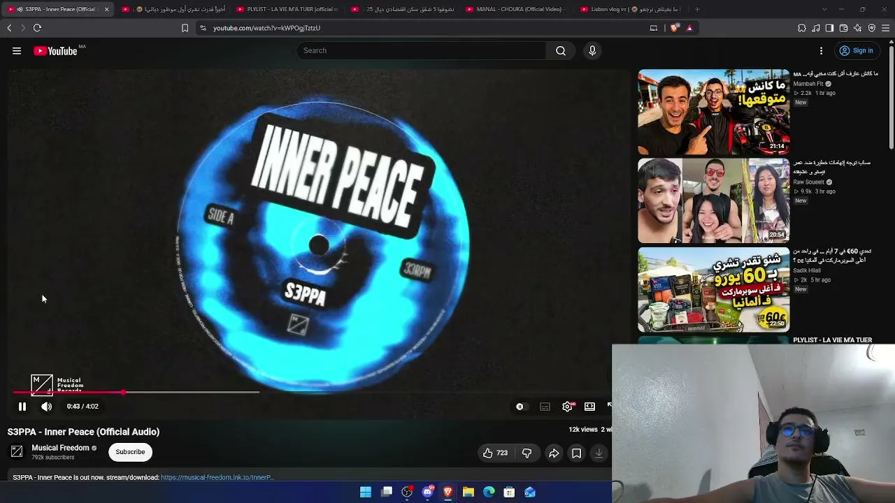Open the Musical Freedom channel avatar
This screenshot has width=895, height=503.
tap(17, 452)
